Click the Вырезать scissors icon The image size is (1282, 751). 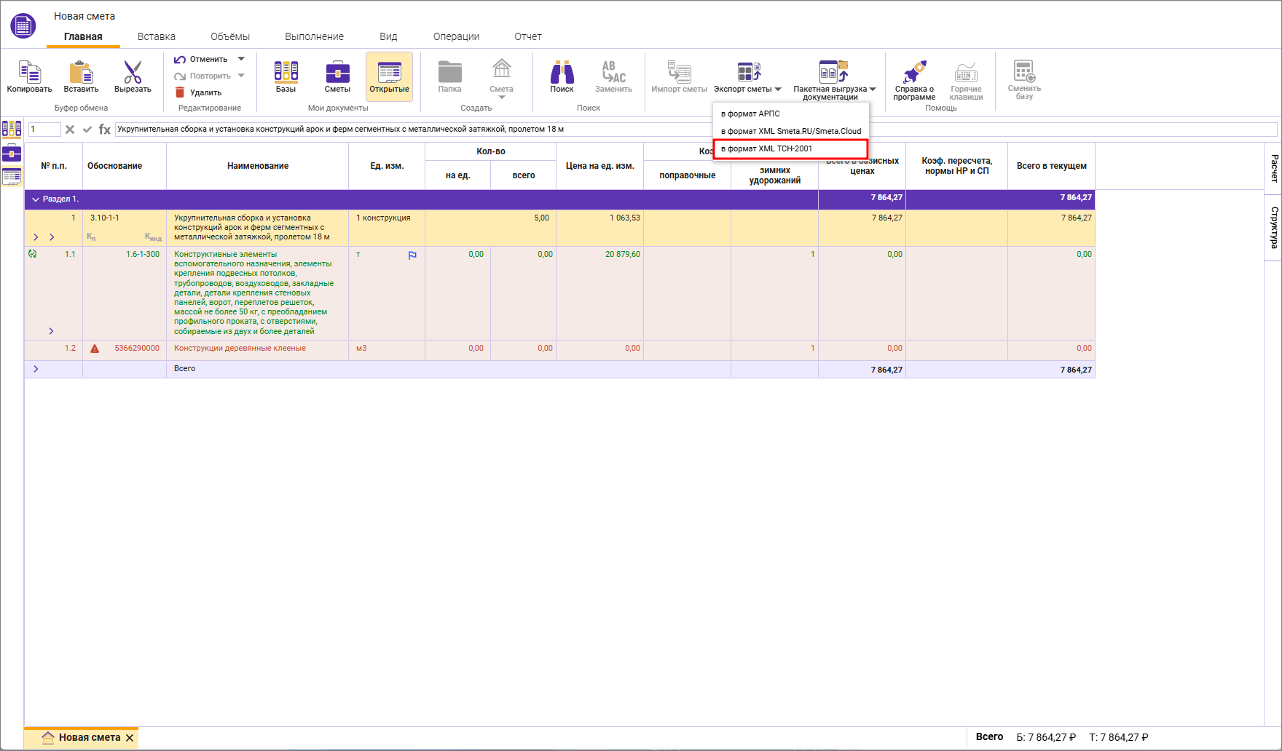click(133, 73)
